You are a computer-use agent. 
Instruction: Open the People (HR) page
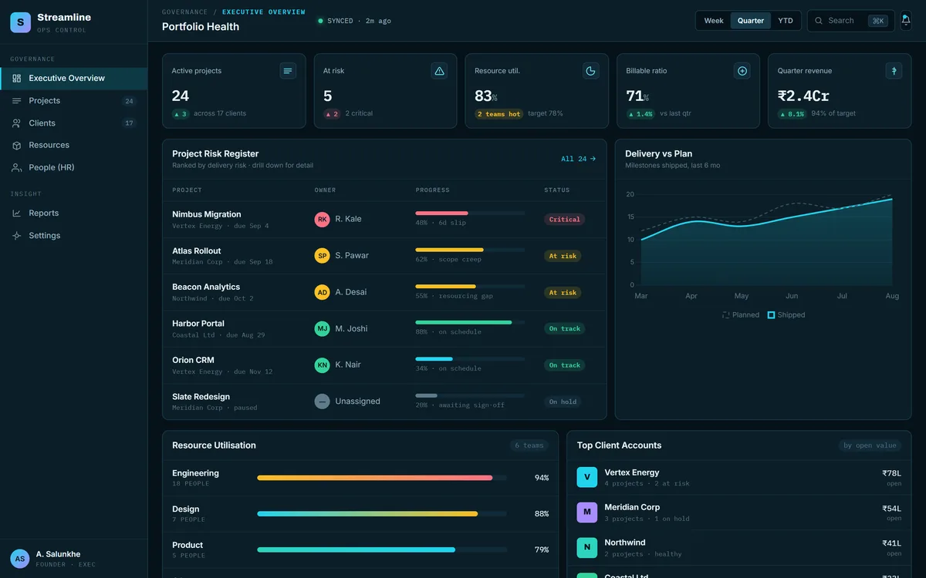click(x=73, y=167)
